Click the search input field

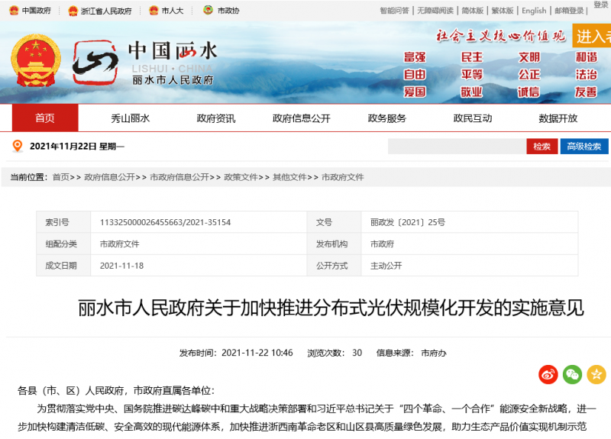coord(456,147)
